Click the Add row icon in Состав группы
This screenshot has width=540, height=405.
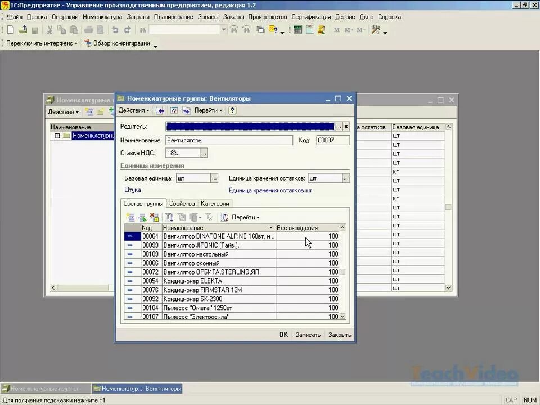point(130,217)
